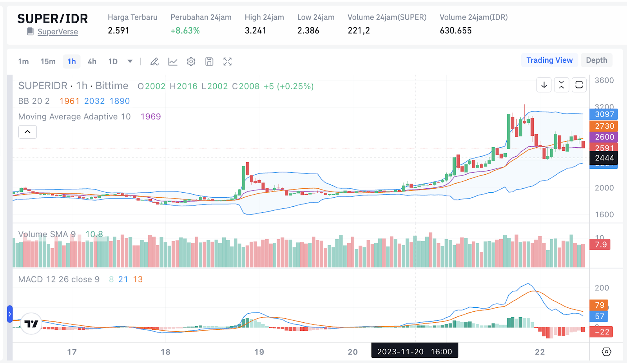Click the -22 MACD histogram label
Image resolution: width=627 pixels, height=363 pixels.
(601, 332)
